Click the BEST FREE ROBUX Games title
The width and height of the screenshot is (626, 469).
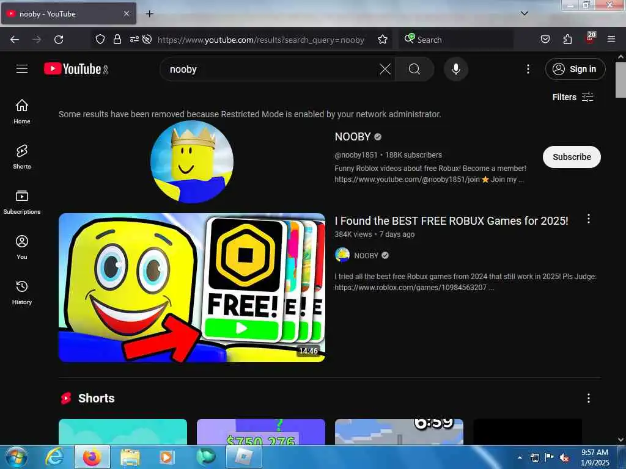pos(451,221)
